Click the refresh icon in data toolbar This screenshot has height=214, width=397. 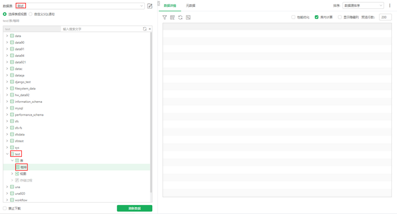coord(180,17)
